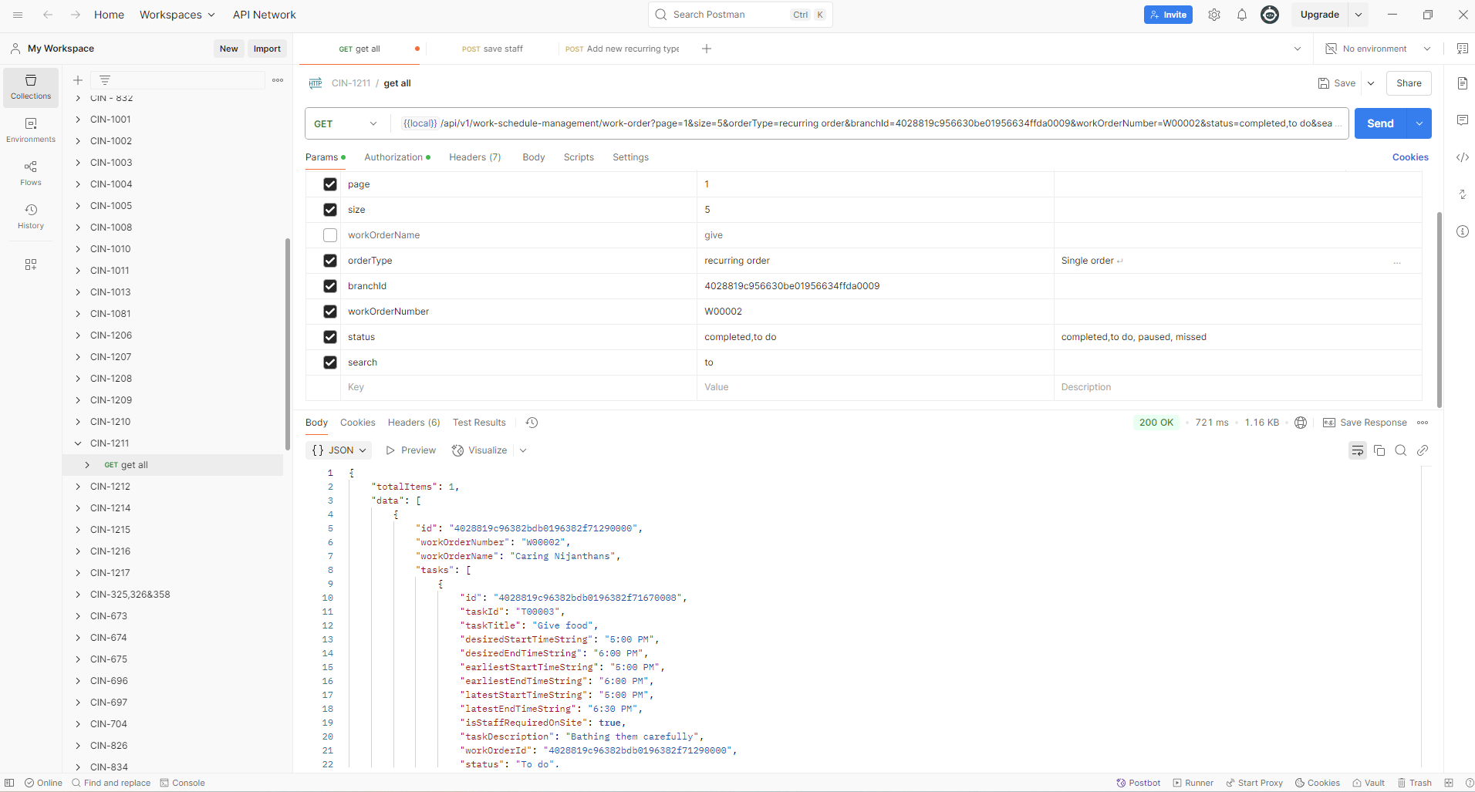Open the Workspaces dropdown

click(177, 15)
